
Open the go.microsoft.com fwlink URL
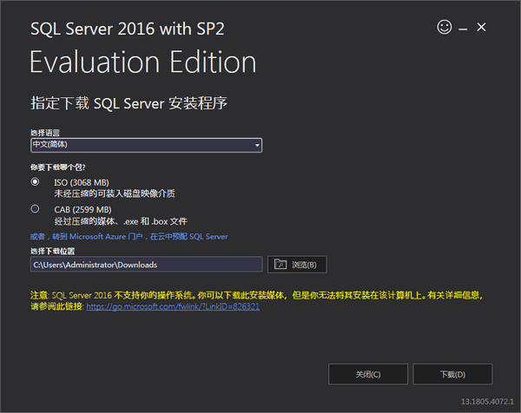click(173, 306)
